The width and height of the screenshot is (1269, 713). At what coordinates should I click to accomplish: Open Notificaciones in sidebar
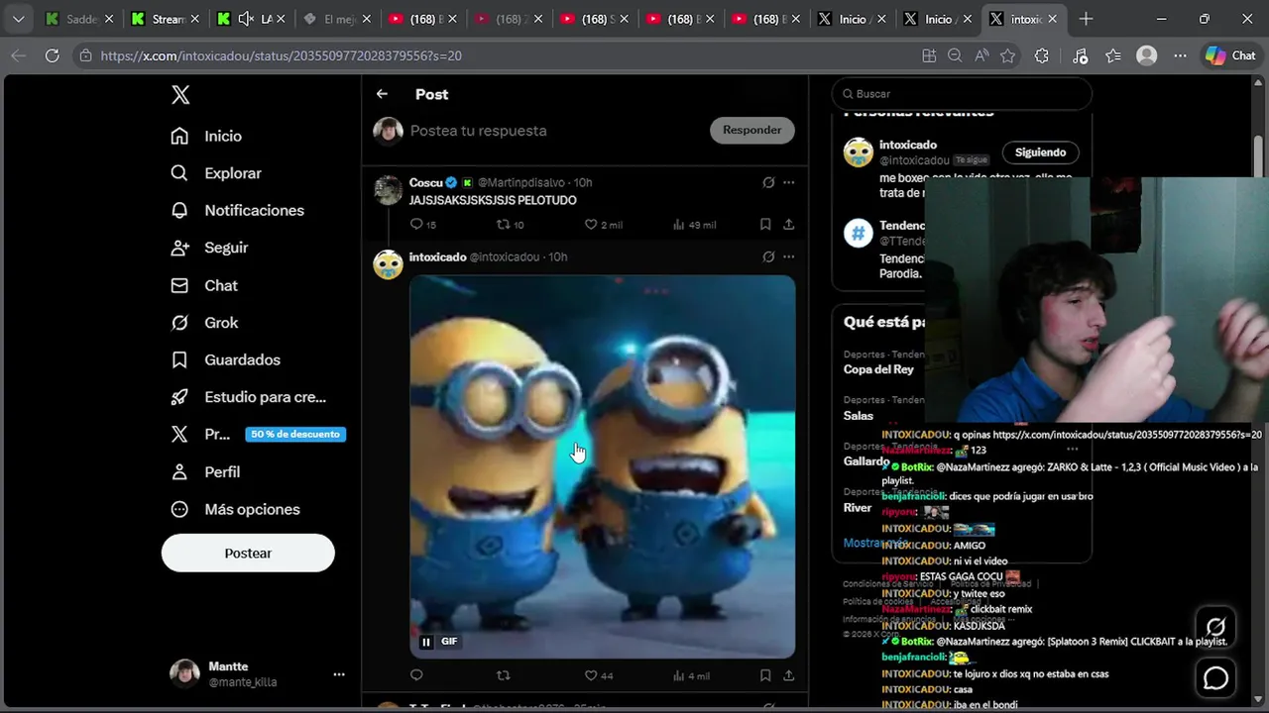click(x=237, y=210)
